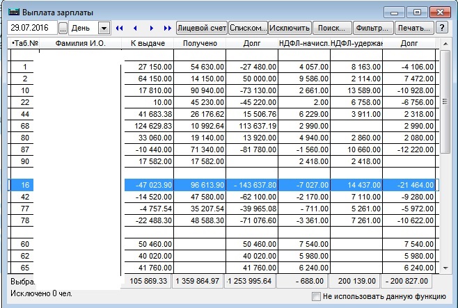The height and width of the screenshot is (308, 458).
Task: Open date picker ellipsis button
Action: (x=63, y=29)
